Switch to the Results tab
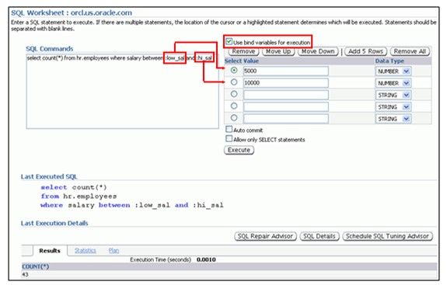This screenshot has height=285, width=447. coord(50,251)
